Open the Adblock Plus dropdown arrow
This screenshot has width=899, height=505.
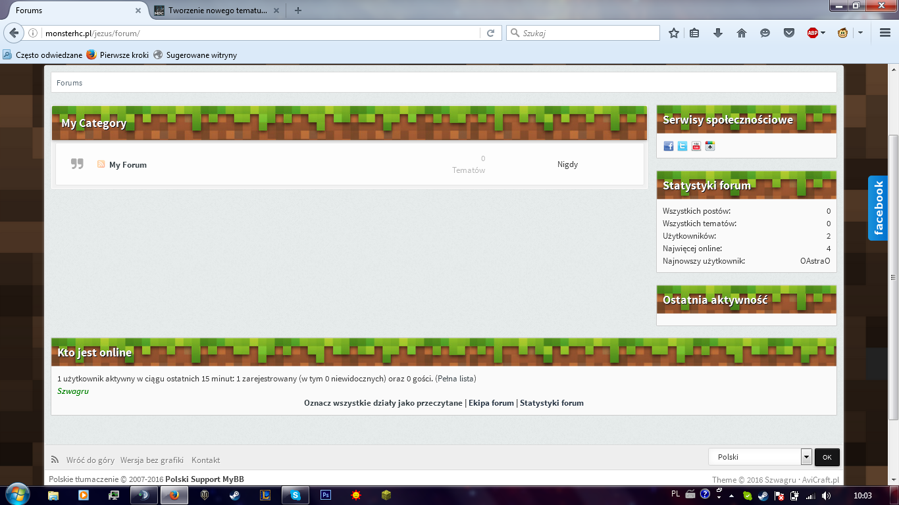tap(823, 33)
